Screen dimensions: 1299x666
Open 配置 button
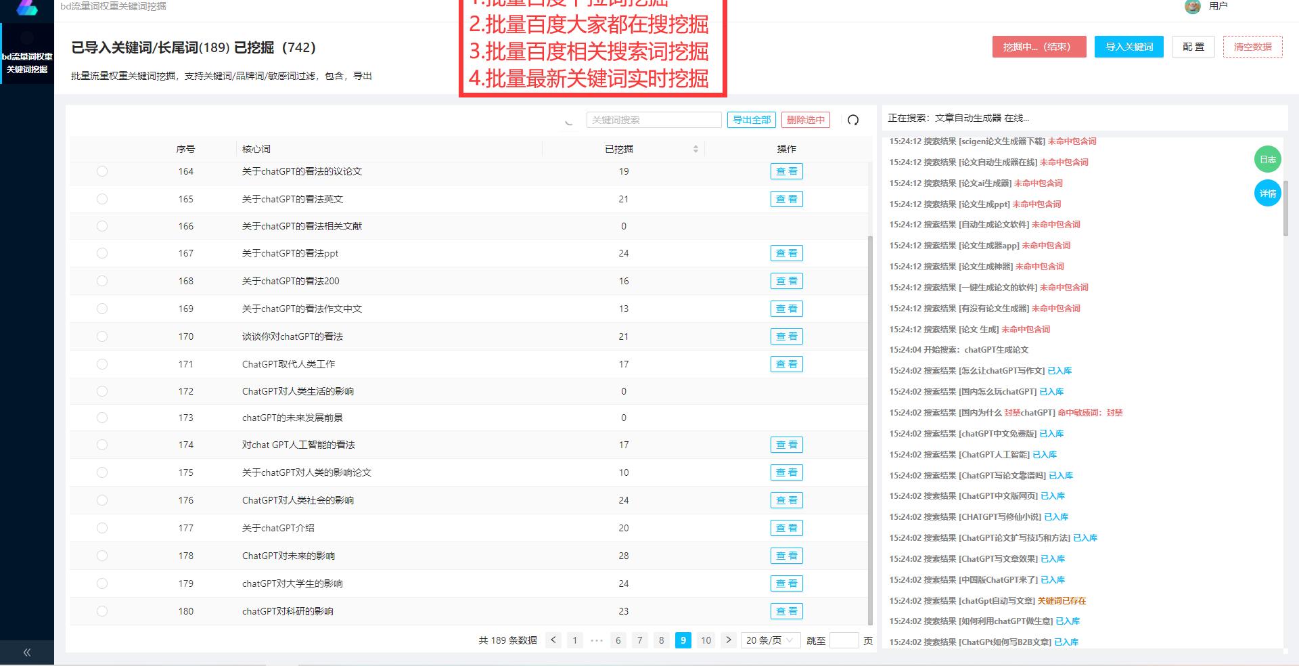(1193, 47)
